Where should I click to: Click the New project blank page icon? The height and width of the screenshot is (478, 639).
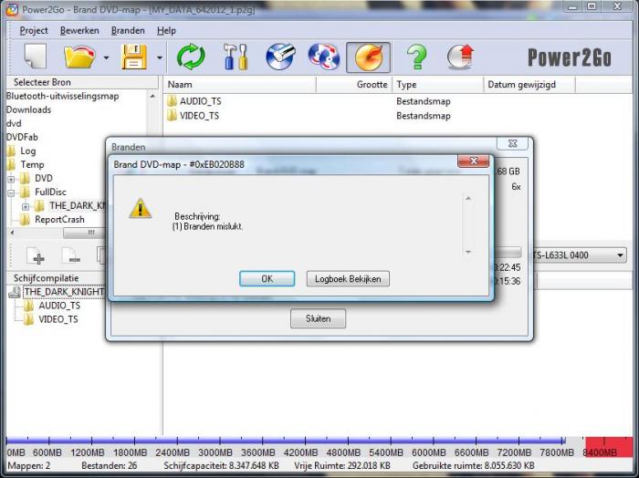click(36, 57)
